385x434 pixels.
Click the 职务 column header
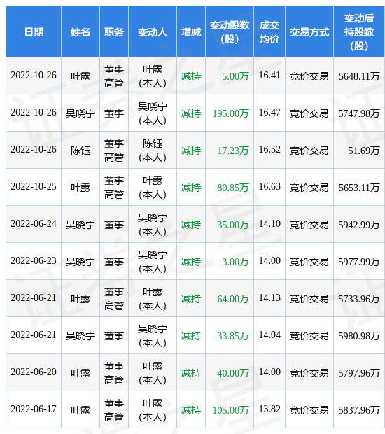click(x=114, y=31)
